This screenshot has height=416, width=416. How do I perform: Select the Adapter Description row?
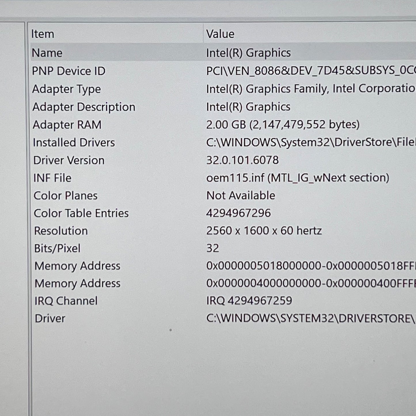[84, 107]
